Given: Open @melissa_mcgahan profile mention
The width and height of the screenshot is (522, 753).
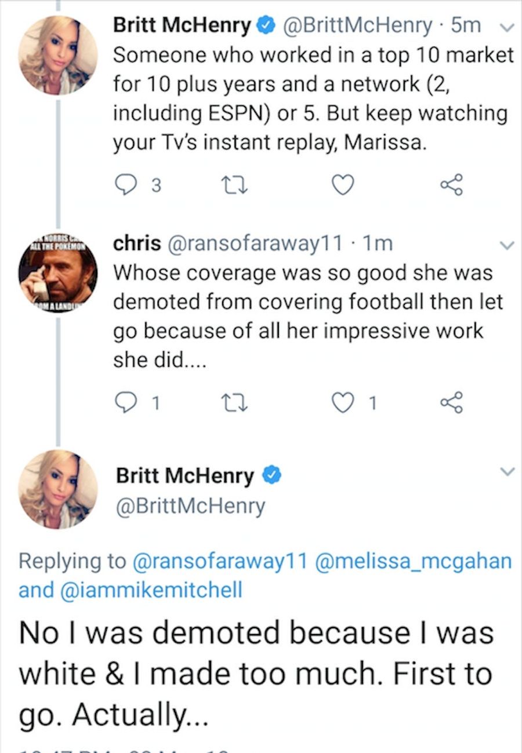Looking at the screenshot, I should (412, 561).
